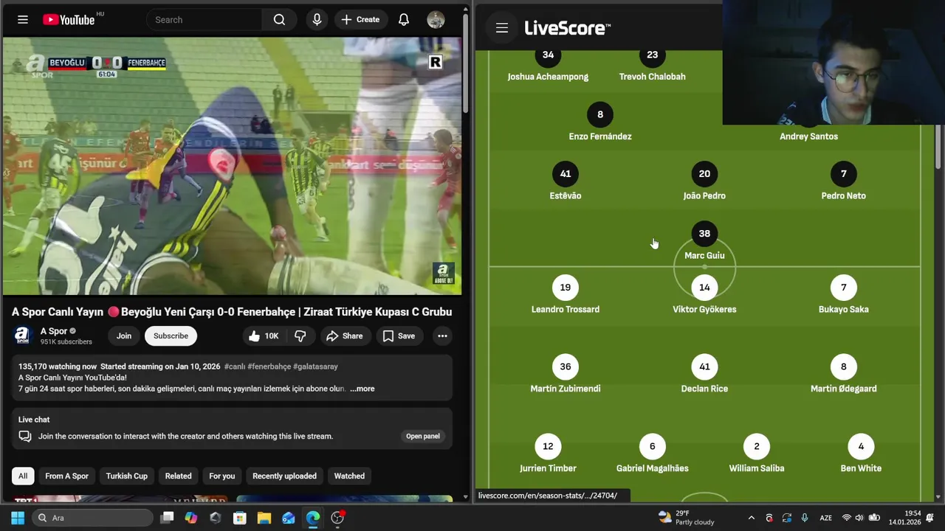The image size is (945, 531).
Task: Join the A Spor channel
Action: (124, 336)
